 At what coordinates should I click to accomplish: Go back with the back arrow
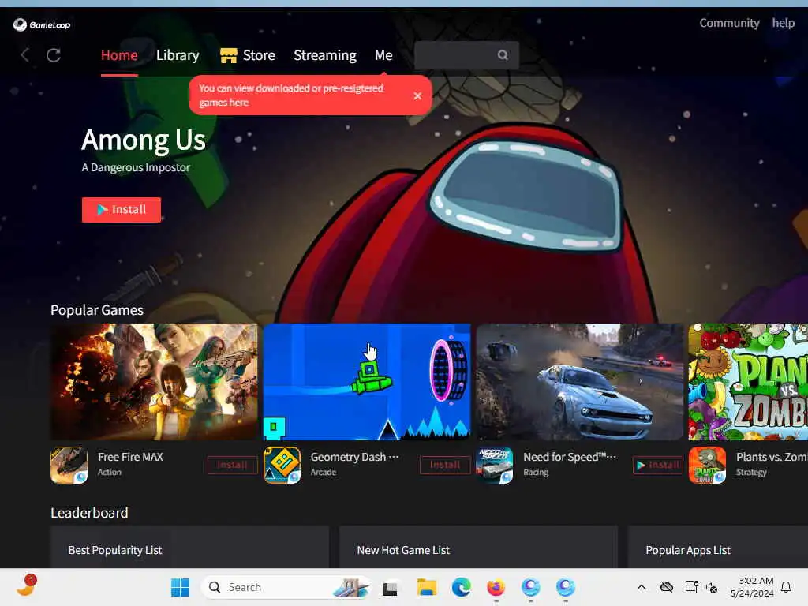[24, 55]
